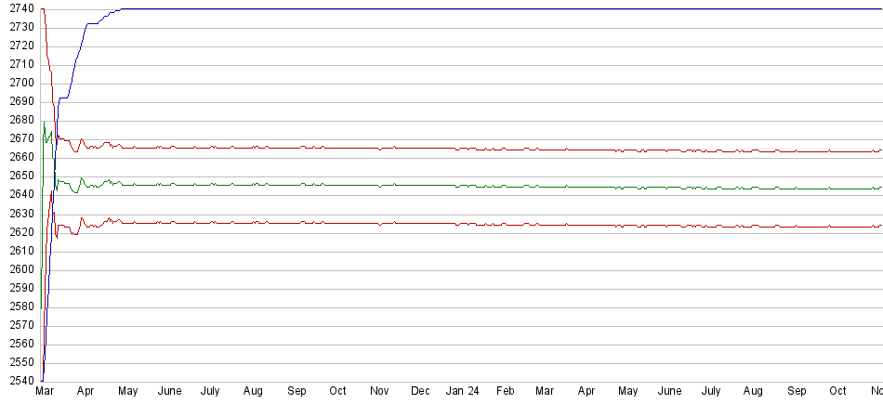The image size is (883, 404).
Task: Click the upper red line above Dec
Action: [x=420, y=148]
